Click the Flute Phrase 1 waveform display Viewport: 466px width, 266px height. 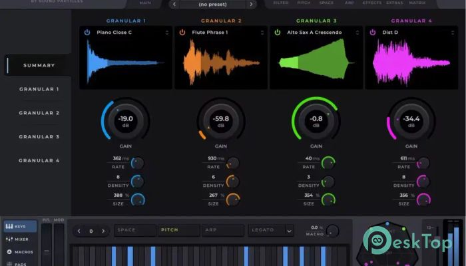click(x=221, y=63)
